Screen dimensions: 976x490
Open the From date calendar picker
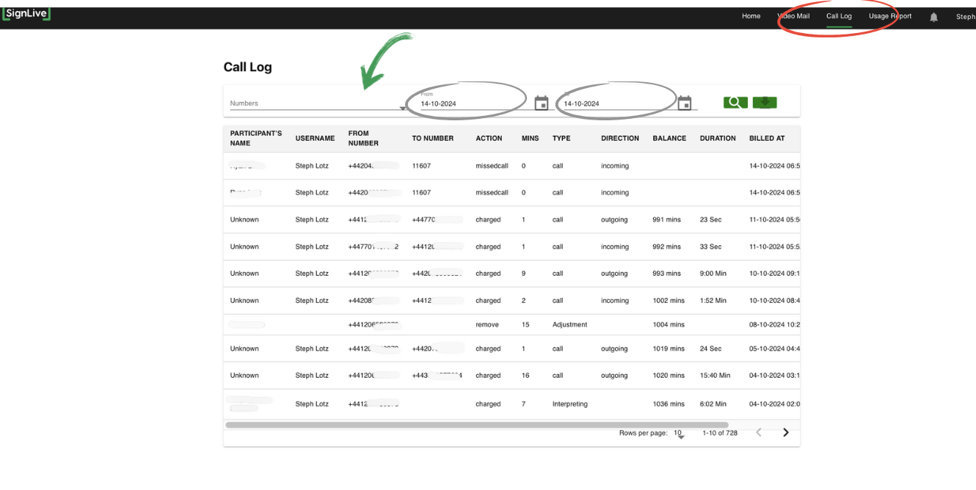(542, 103)
